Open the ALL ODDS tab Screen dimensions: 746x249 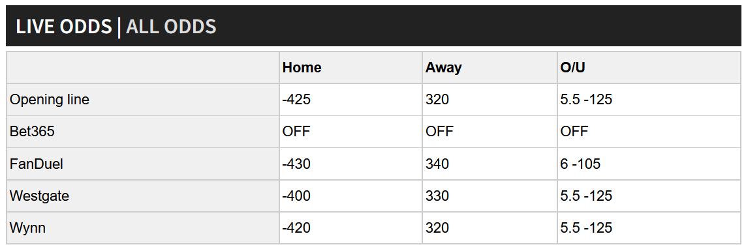[171, 27]
